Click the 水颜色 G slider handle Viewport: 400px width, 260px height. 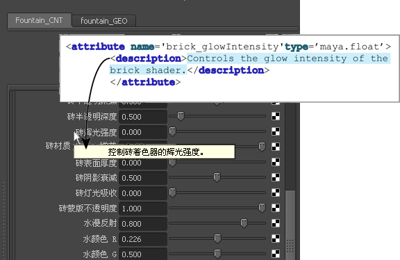pos(217,254)
